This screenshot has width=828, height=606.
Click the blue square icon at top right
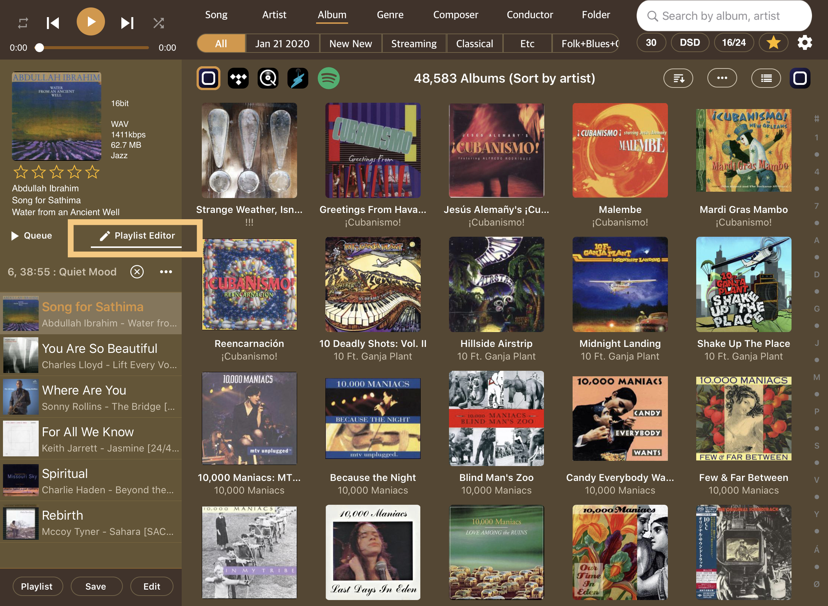click(x=800, y=78)
